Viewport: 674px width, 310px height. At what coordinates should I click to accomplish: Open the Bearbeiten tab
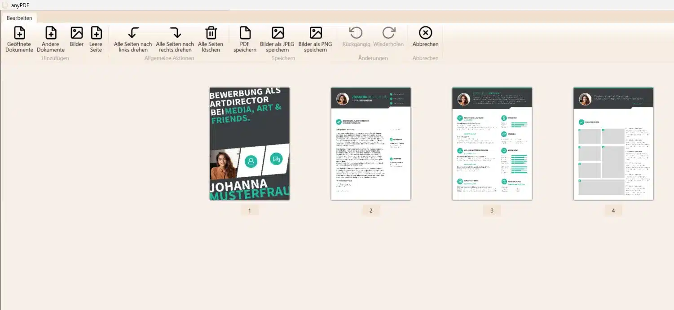[19, 18]
